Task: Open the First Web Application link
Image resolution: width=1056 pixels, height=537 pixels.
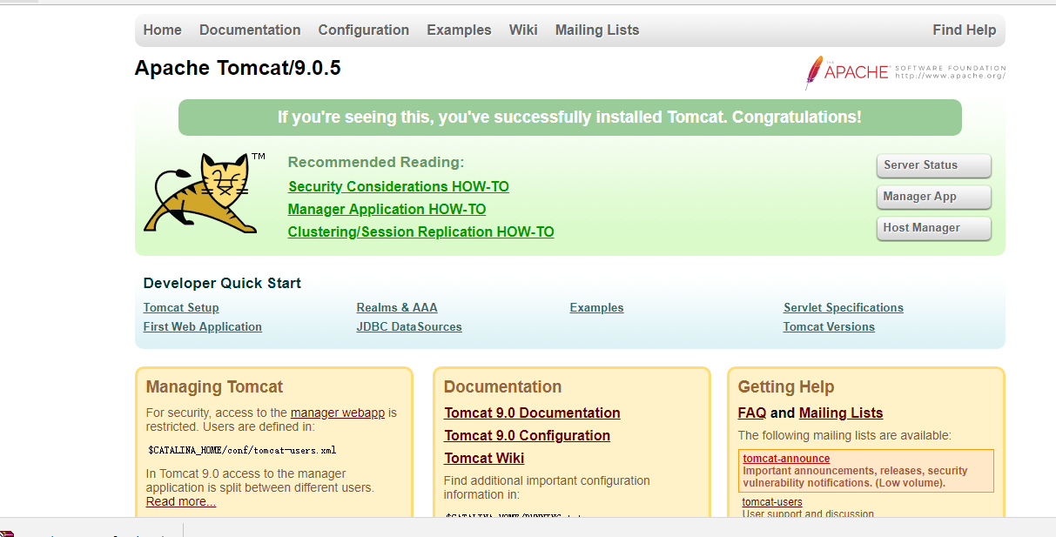Action: click(203, 326)
